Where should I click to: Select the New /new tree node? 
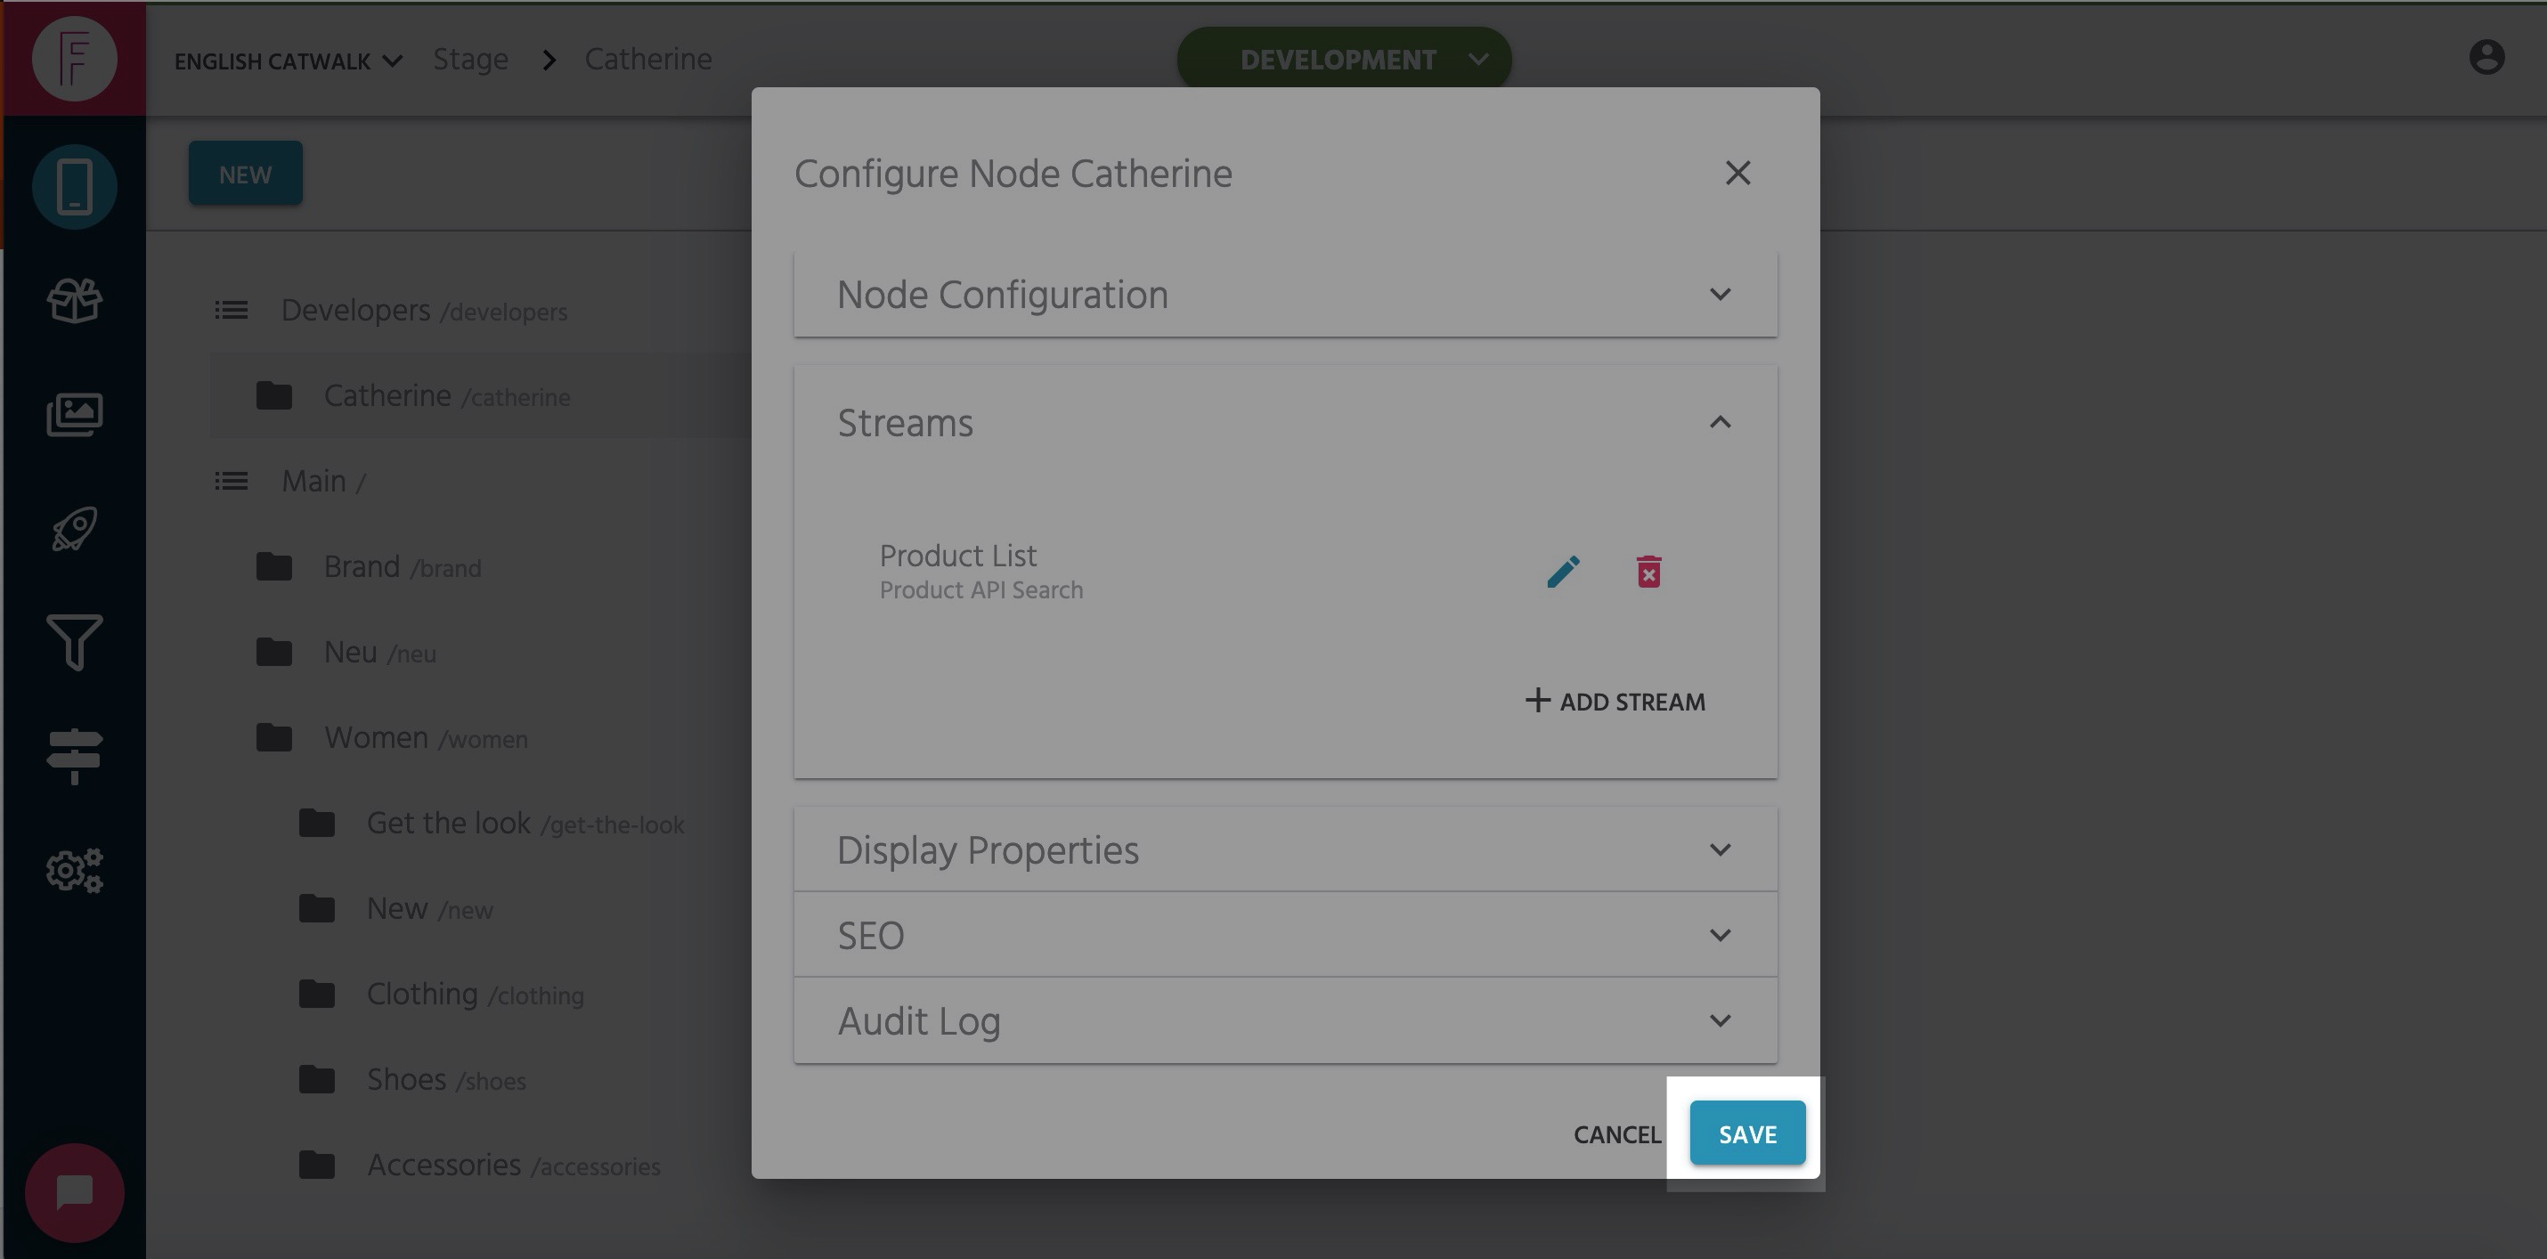click(429, 908)
